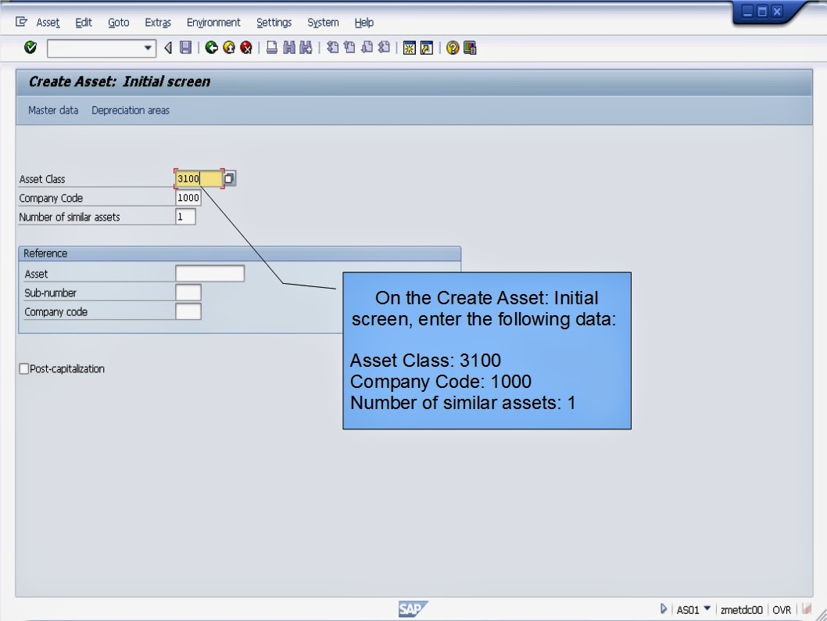Toggle OVR mode in the status bar
The image size is (827, 621).
click(x=782, y=609)
